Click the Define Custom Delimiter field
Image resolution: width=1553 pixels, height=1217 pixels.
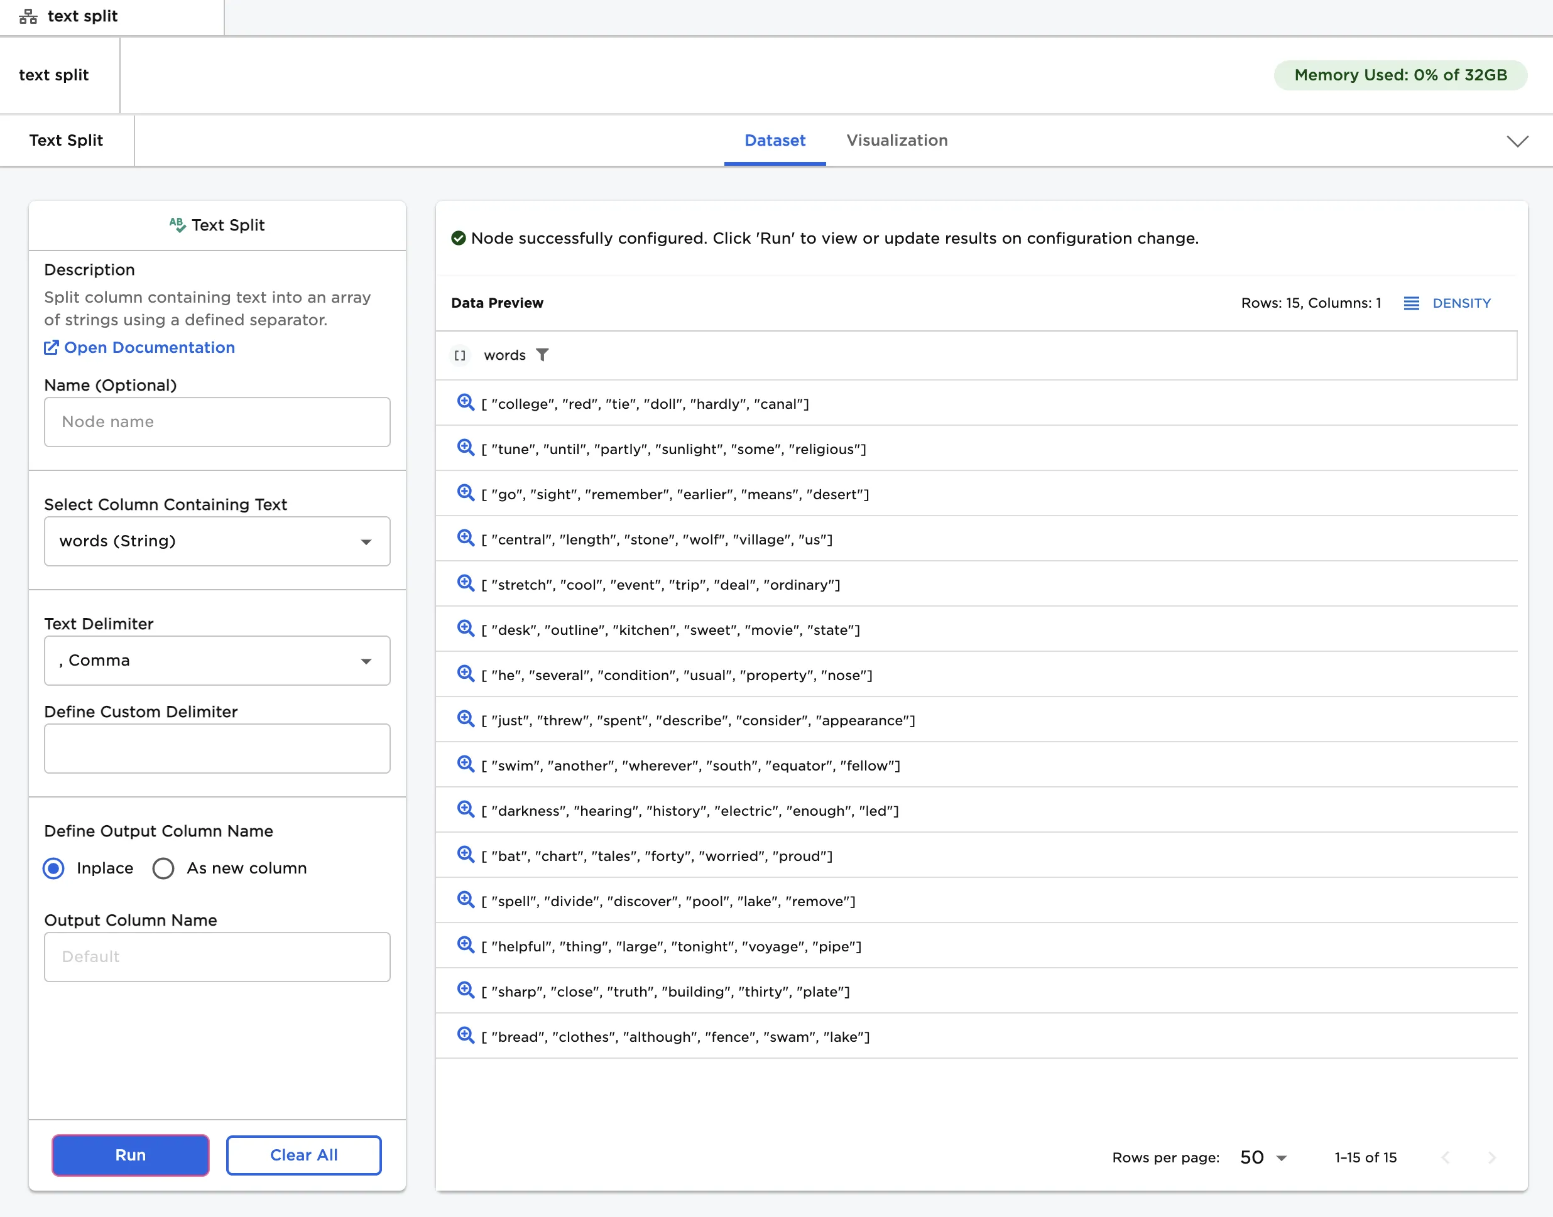point(217,749)
